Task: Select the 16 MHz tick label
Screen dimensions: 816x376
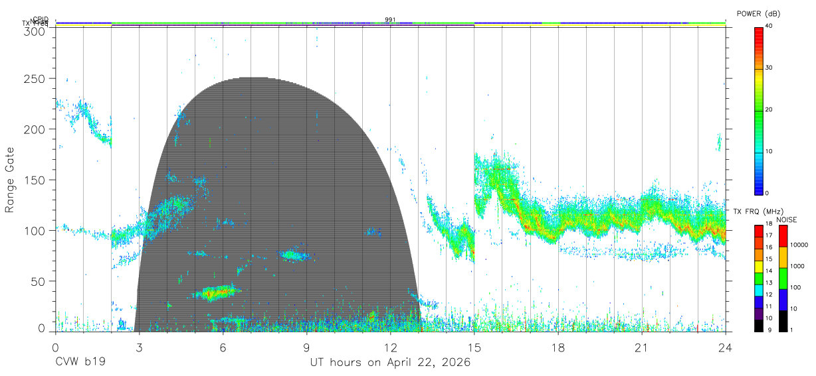Action: point(768,247)
